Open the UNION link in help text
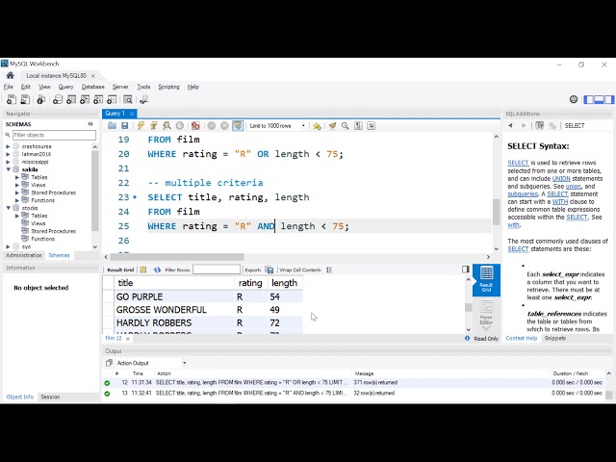This screenshot has height=462, width=616. pyautogui.click(x=561, y=178)
